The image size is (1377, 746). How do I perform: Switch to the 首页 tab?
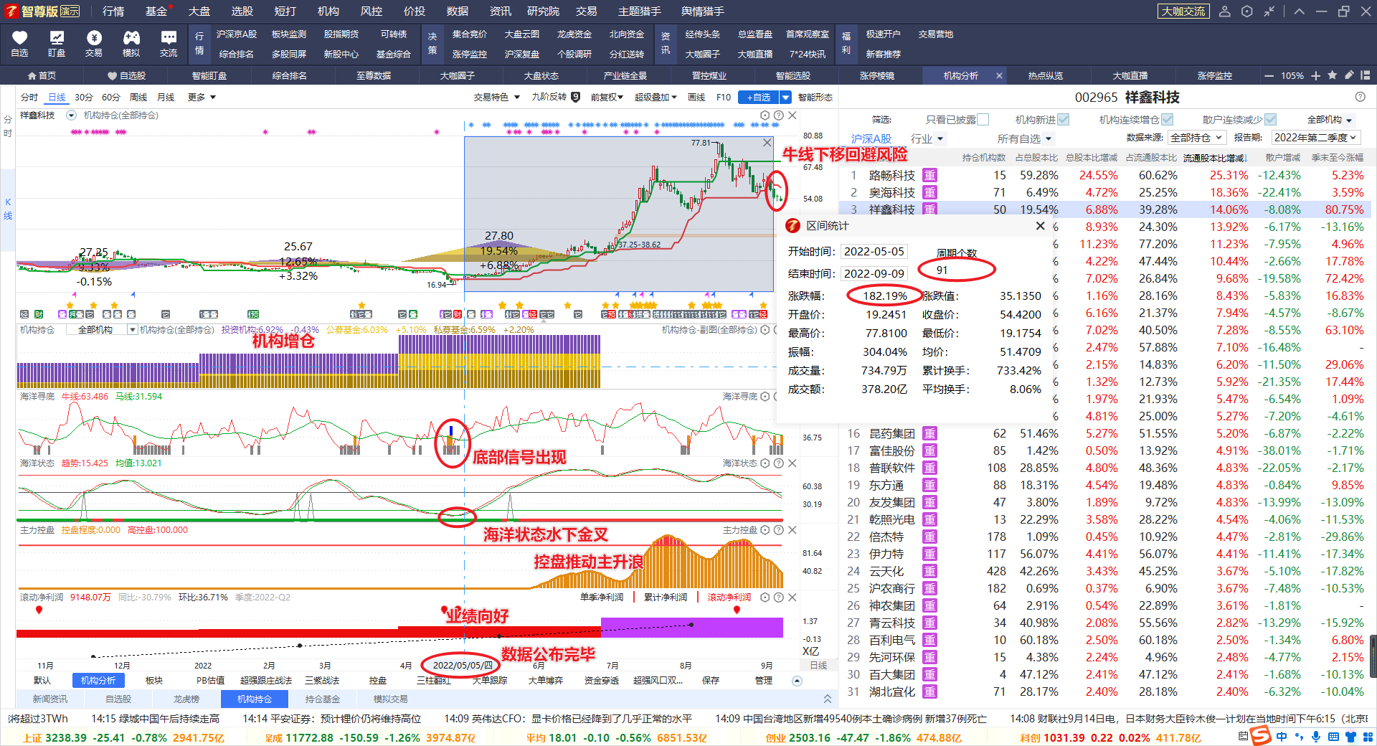[x=42, y=75]
